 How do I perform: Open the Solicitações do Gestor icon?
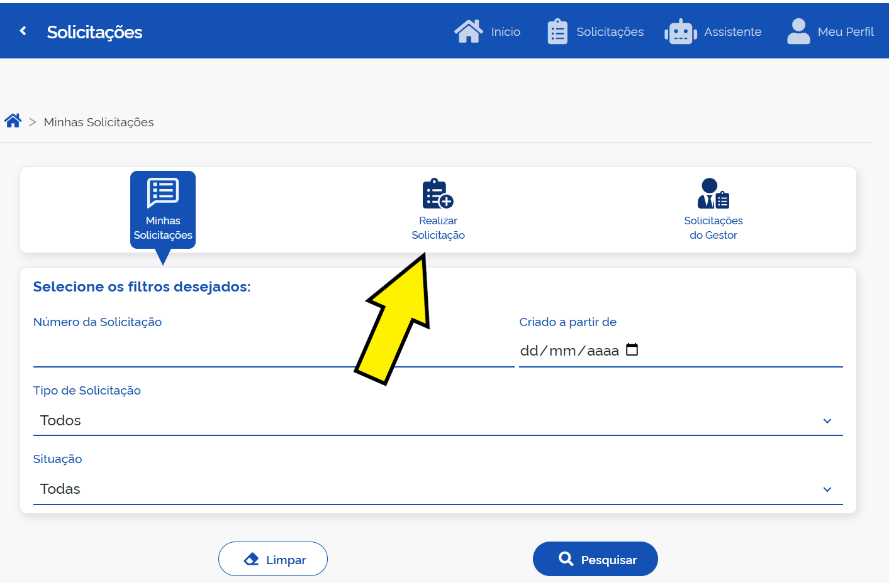(713, 193)
